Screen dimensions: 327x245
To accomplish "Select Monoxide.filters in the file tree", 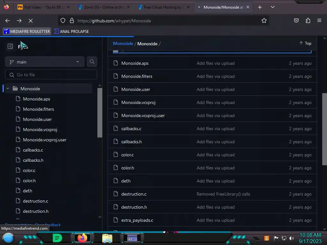I will [38, 109].
